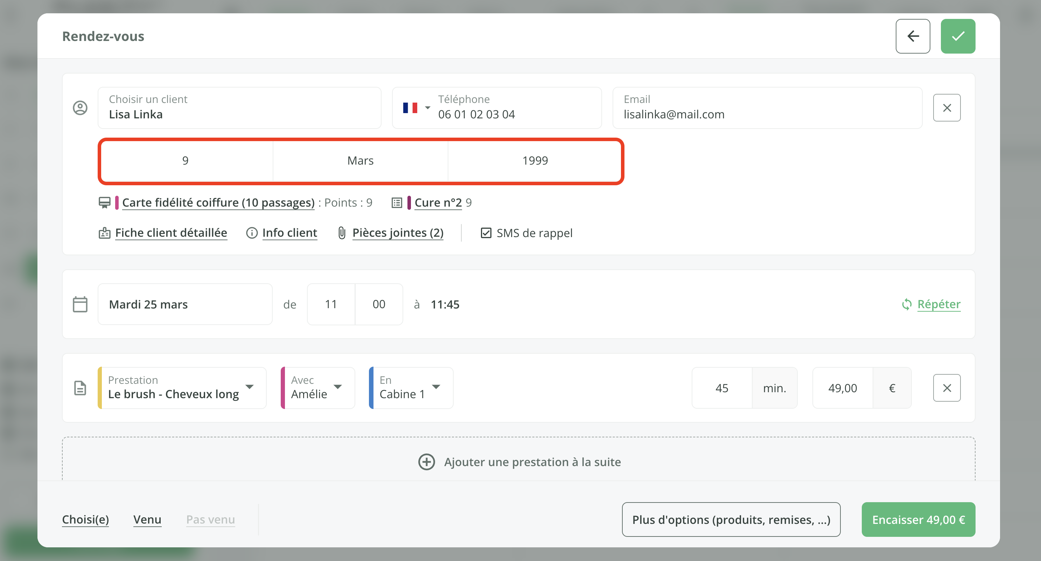Viewport: 1041px width, 561px height.
Task: Mark appointment status as Venu
Action: [147, 519]
